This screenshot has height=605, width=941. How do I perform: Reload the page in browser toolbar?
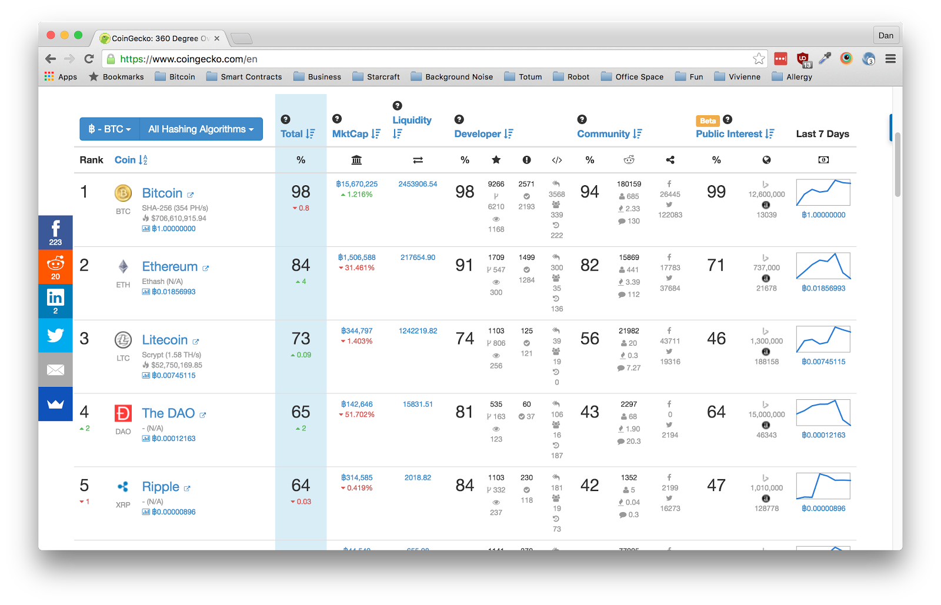coord(89,59)
